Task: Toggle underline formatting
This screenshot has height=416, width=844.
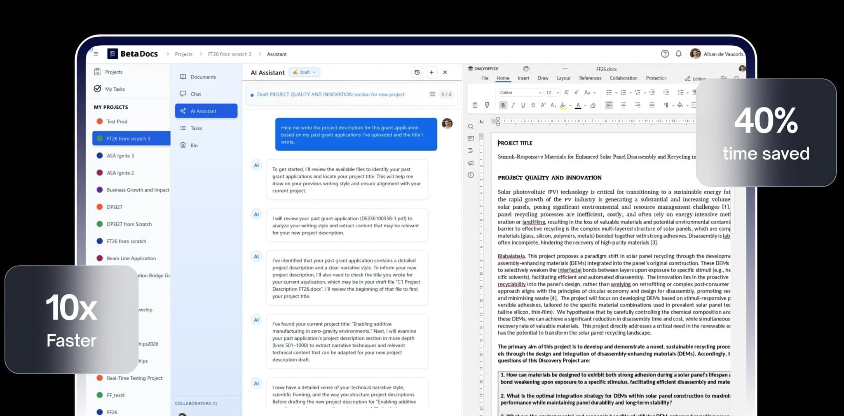Action: [523, 105]
